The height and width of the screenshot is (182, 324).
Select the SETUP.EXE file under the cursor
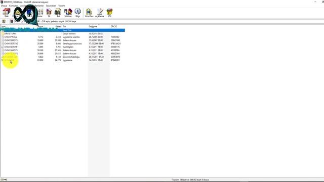9,60
